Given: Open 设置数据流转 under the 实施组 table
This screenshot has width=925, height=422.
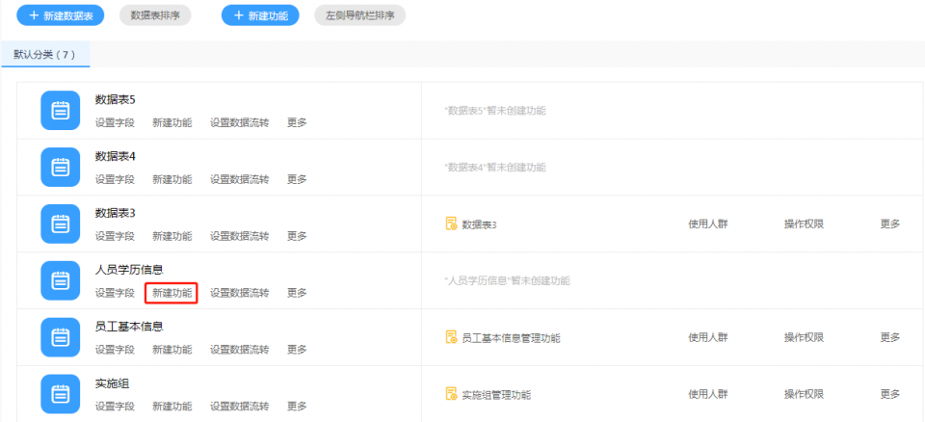Looking at the screenshot, I should pyautogui.click(x=240, y=406).
